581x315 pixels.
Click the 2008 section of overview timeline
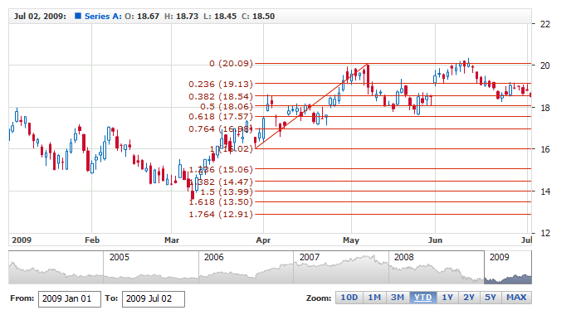(436, 267)
